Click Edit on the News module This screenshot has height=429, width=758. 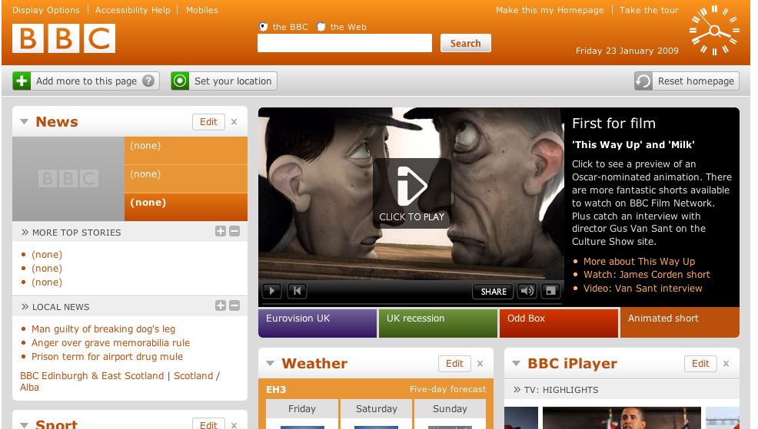tap(208, 122)
